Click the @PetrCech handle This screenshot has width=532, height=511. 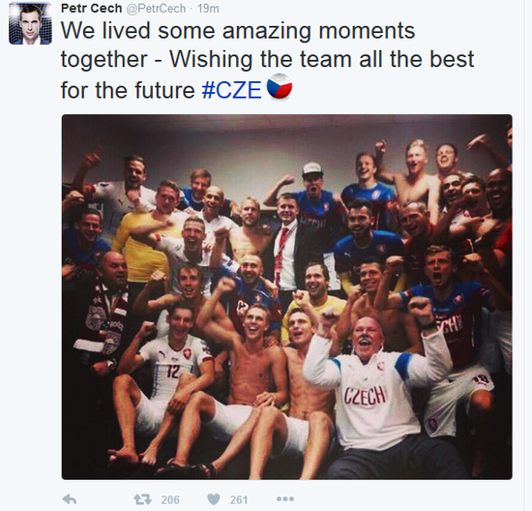tap(156, 9)
